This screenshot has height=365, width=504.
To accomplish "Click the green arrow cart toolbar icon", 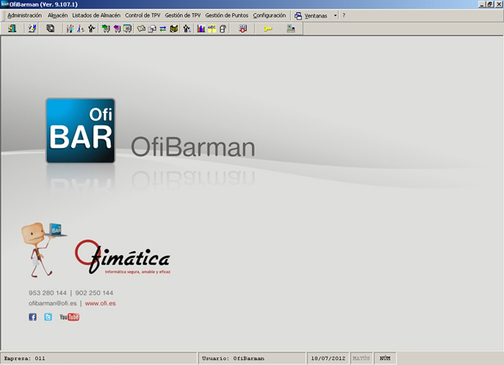I will pyautogui.click(x=106, y=29).
